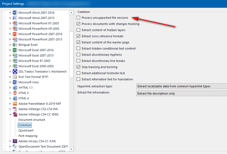The image size is (227, 154).
Task: Select the InDesign CS2-CS4 INX icon
Action: pos(15,109)
